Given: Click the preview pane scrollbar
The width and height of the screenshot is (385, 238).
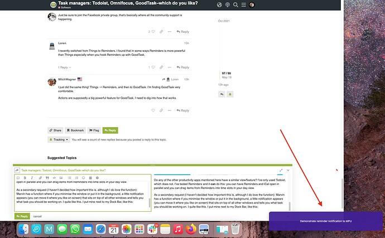Looking at the screenshot, I should pyautogui.click(x=290, y=206).
